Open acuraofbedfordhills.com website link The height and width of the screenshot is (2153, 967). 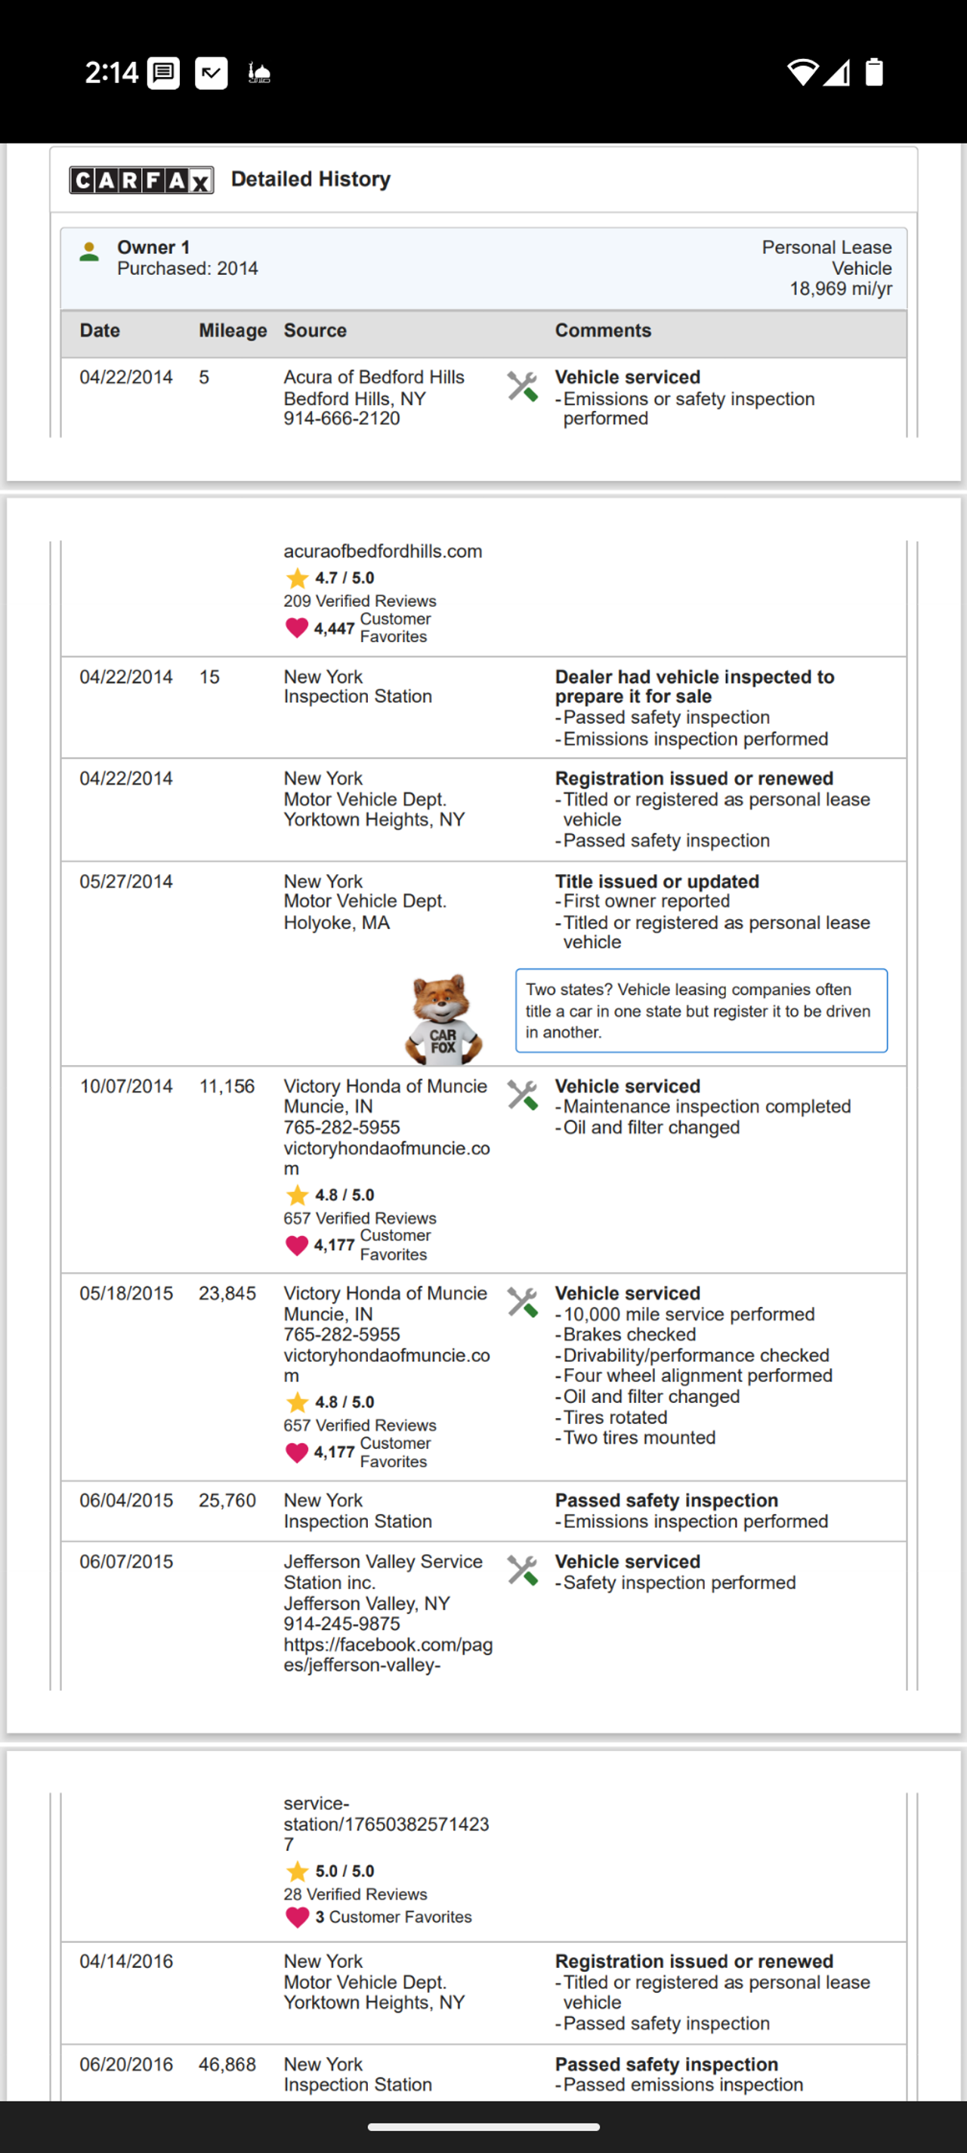coord(383,551)
